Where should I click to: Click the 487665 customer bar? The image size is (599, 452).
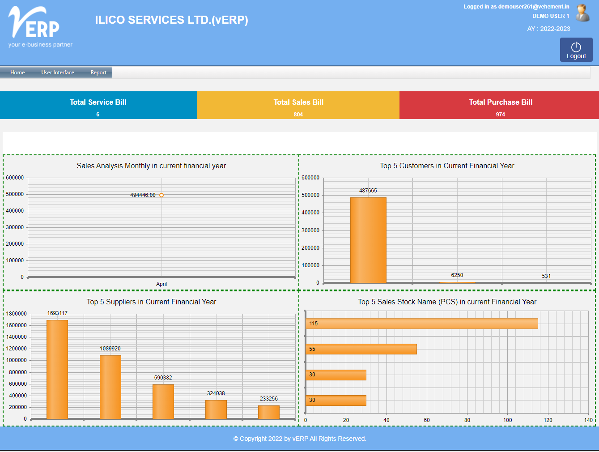click(x=368, y=240)
